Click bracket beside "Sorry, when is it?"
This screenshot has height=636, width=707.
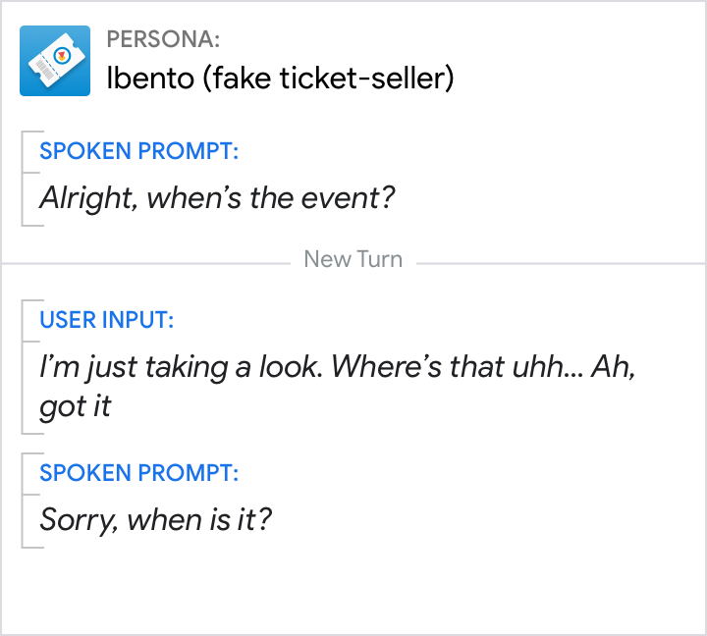(x=24, y=500)
